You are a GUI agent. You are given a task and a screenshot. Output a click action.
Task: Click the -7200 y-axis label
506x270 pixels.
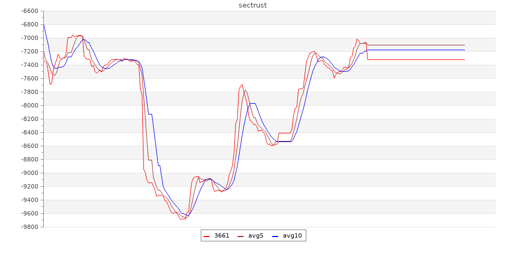pyautogui.click(x=28, y=51)
